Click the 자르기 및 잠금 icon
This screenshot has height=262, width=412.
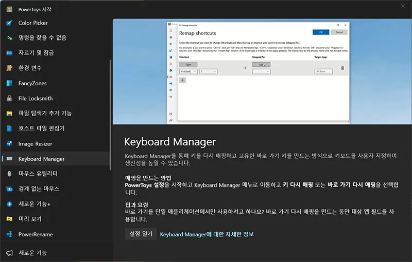point(9,53)
